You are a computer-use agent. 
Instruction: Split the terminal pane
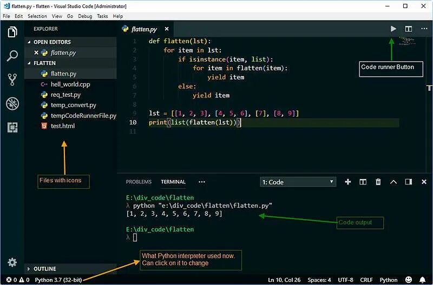[363, 182]
